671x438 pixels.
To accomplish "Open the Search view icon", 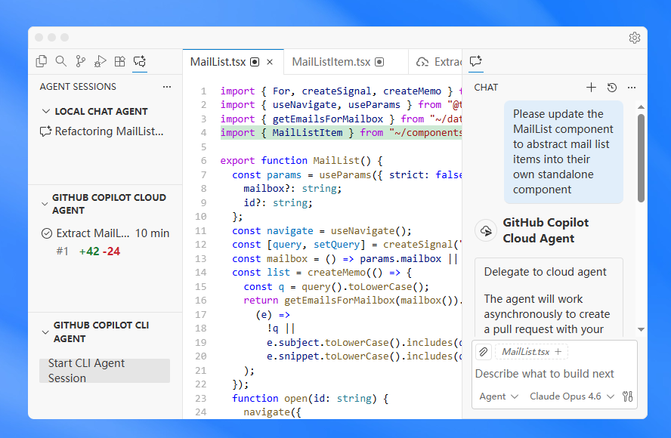I will point(61,61).
